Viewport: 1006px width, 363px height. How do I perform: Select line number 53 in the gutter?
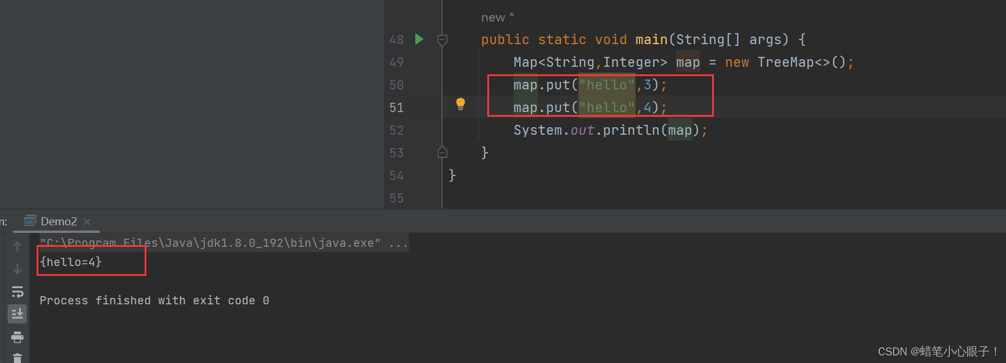pos(397,153)
